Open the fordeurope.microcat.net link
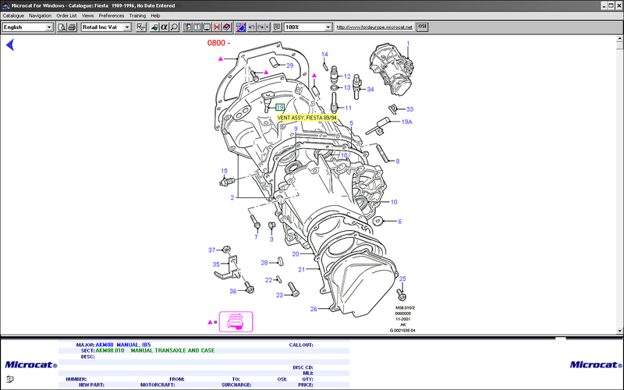The width and height of the screenshot is (624, 390). [374, 27]
